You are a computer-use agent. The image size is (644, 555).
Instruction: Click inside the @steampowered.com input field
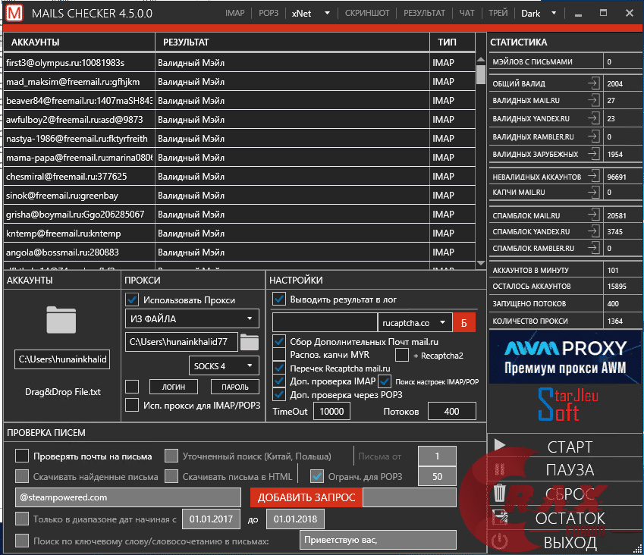coord(127,498)
